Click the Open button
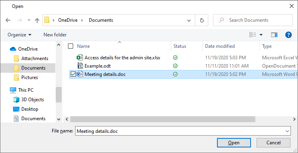Viewport: 298px width, 153px height. pyautogui.click(x=234, y=143)
